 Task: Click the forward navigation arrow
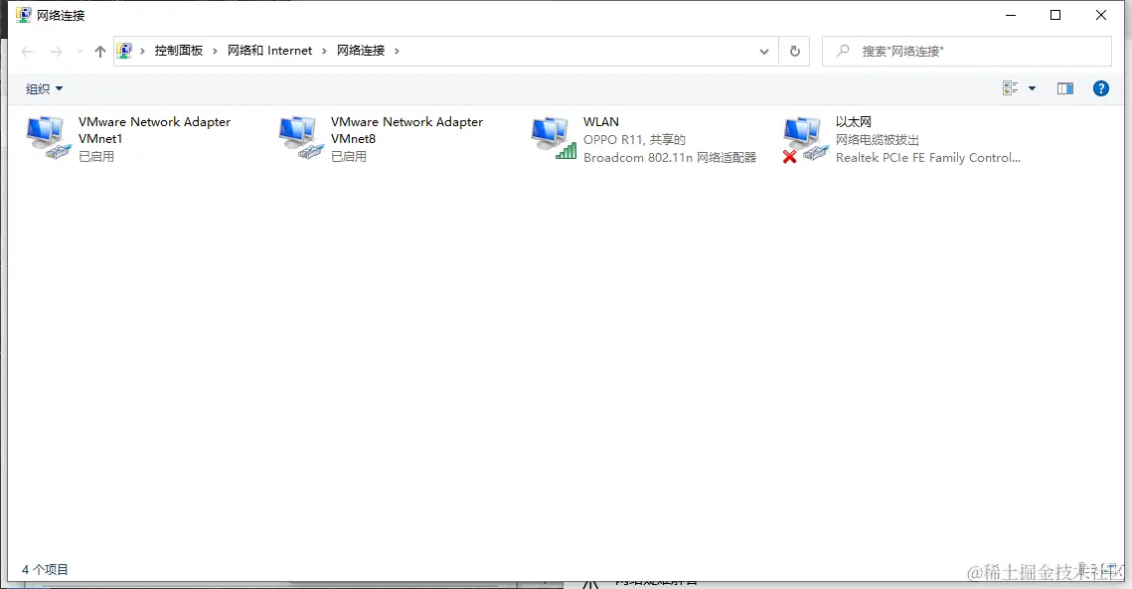coord(55,50)
